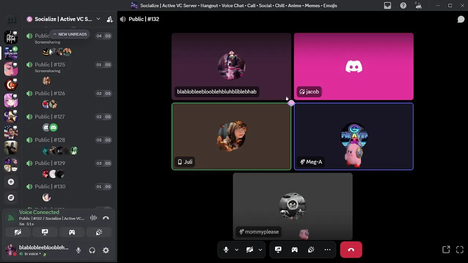Focus Juli's video tile
The image size is (468, 263).
pos(231,137)
